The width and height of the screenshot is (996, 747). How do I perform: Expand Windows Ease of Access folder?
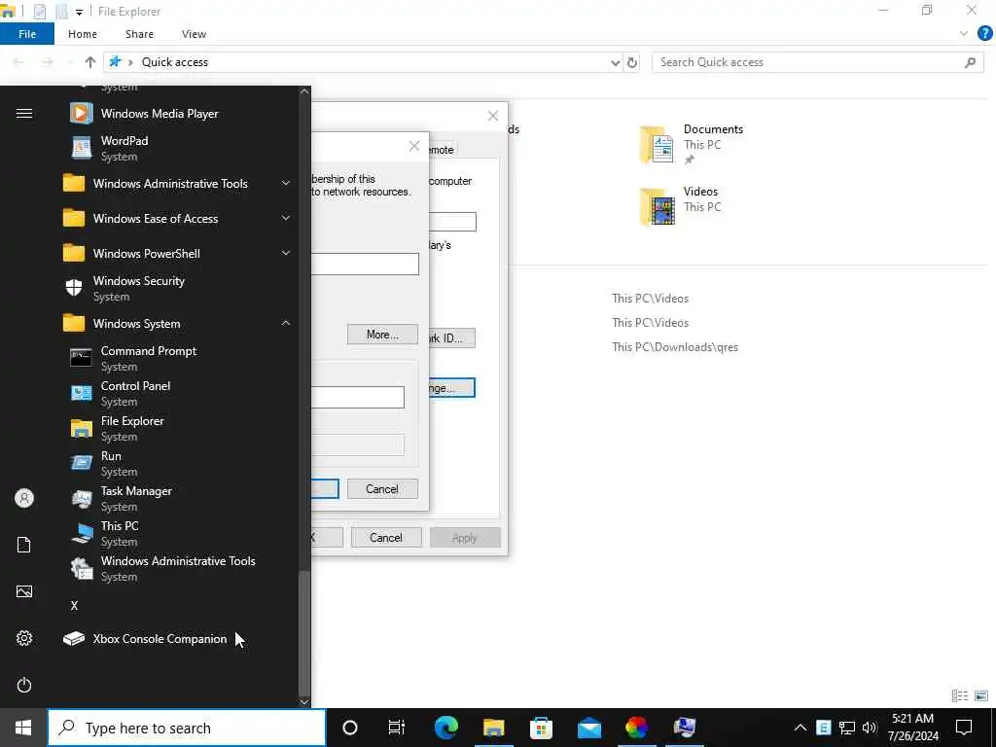tap(286, 218)
